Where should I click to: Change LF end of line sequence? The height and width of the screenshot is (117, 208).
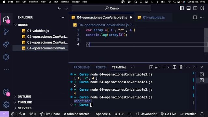[130, 114]
